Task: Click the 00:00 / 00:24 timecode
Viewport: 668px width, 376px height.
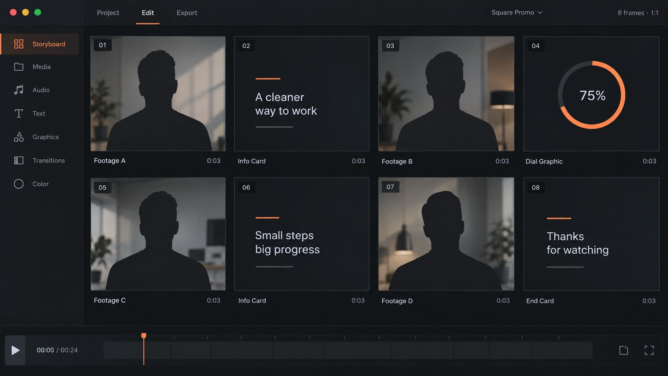Action: pos(57,350)
